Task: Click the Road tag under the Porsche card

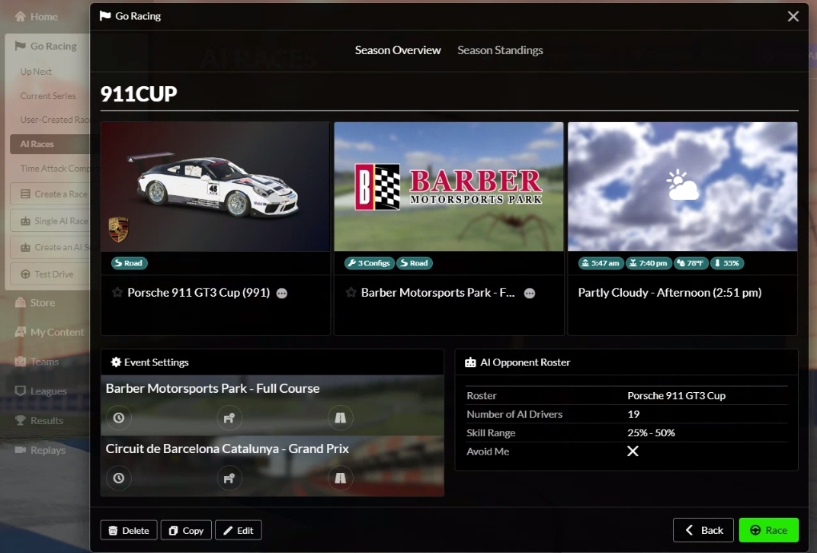Action: 130,263
